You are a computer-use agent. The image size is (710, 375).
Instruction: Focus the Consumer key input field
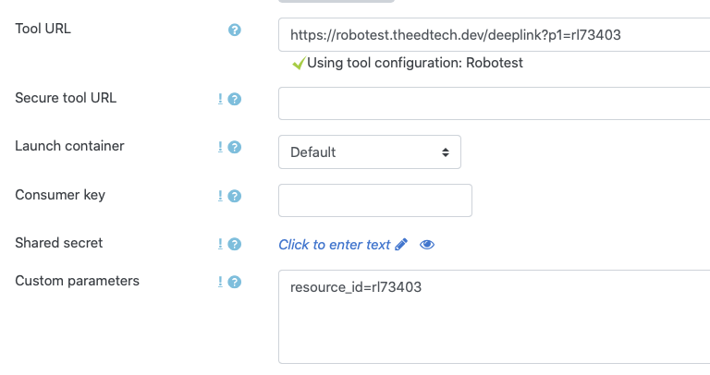tap(375, 200)
